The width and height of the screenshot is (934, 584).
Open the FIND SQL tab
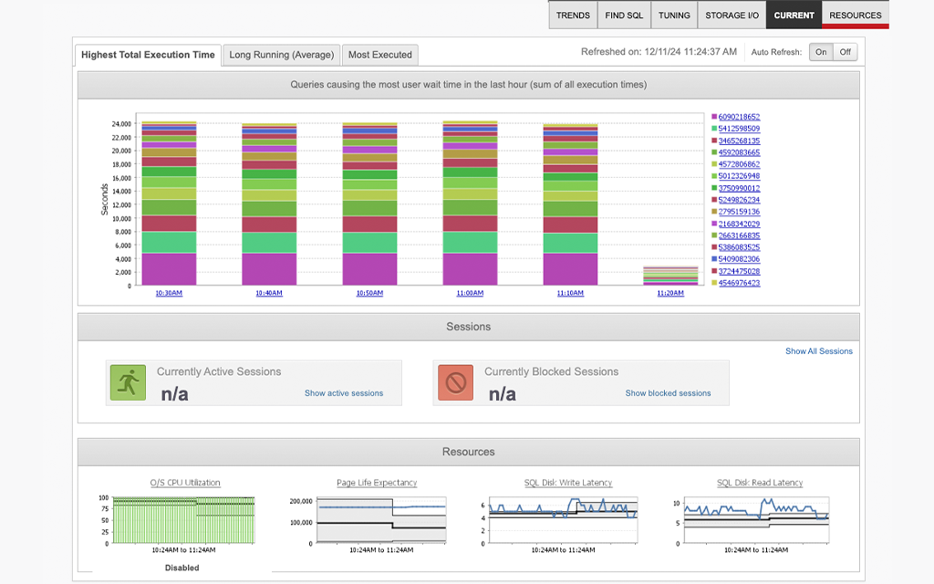(624, 15)
